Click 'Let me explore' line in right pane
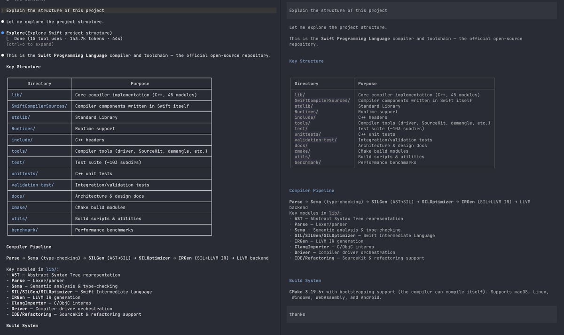This screenshot has height=335, width=564. [338, 27]
